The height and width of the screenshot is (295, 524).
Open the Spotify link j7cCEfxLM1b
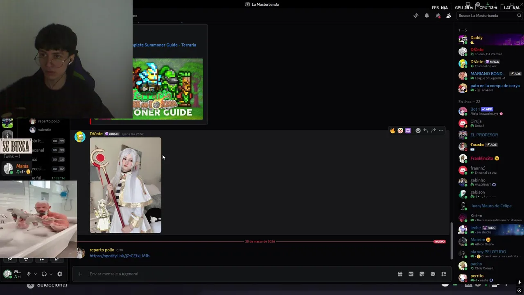point(120,256)
